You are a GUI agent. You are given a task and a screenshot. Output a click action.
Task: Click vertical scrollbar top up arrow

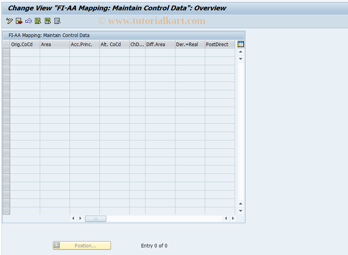point(241,52)
